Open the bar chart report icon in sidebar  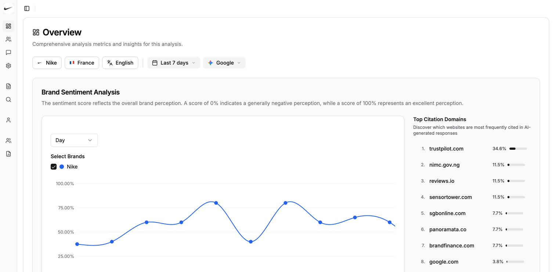pyautogui.click(x=8, y=154)
